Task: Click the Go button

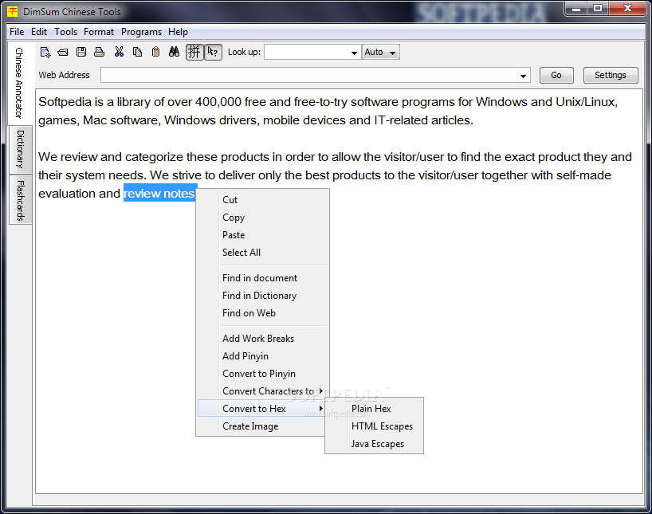Action: (x=556, y=75)
